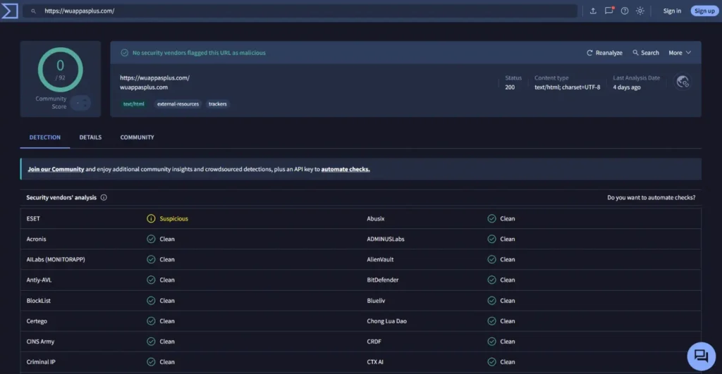Click the 0/92 detection score circle

(x=61, y=70)
